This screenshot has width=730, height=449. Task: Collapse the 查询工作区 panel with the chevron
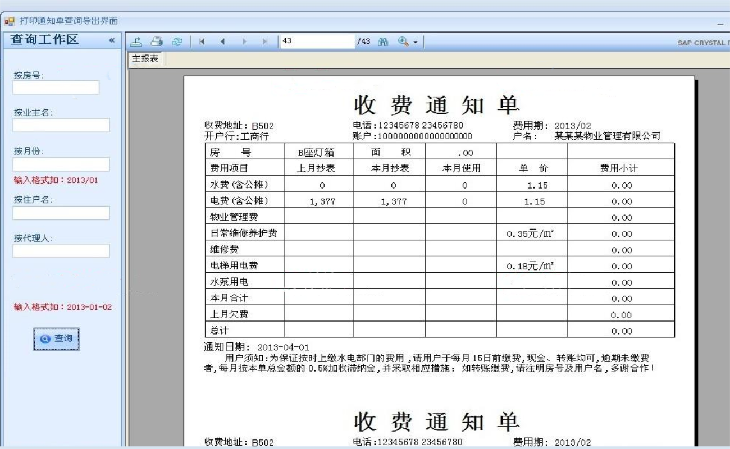click(111, 40)
